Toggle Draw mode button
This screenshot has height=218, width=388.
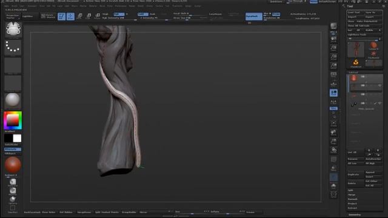(x=70, y=16)
